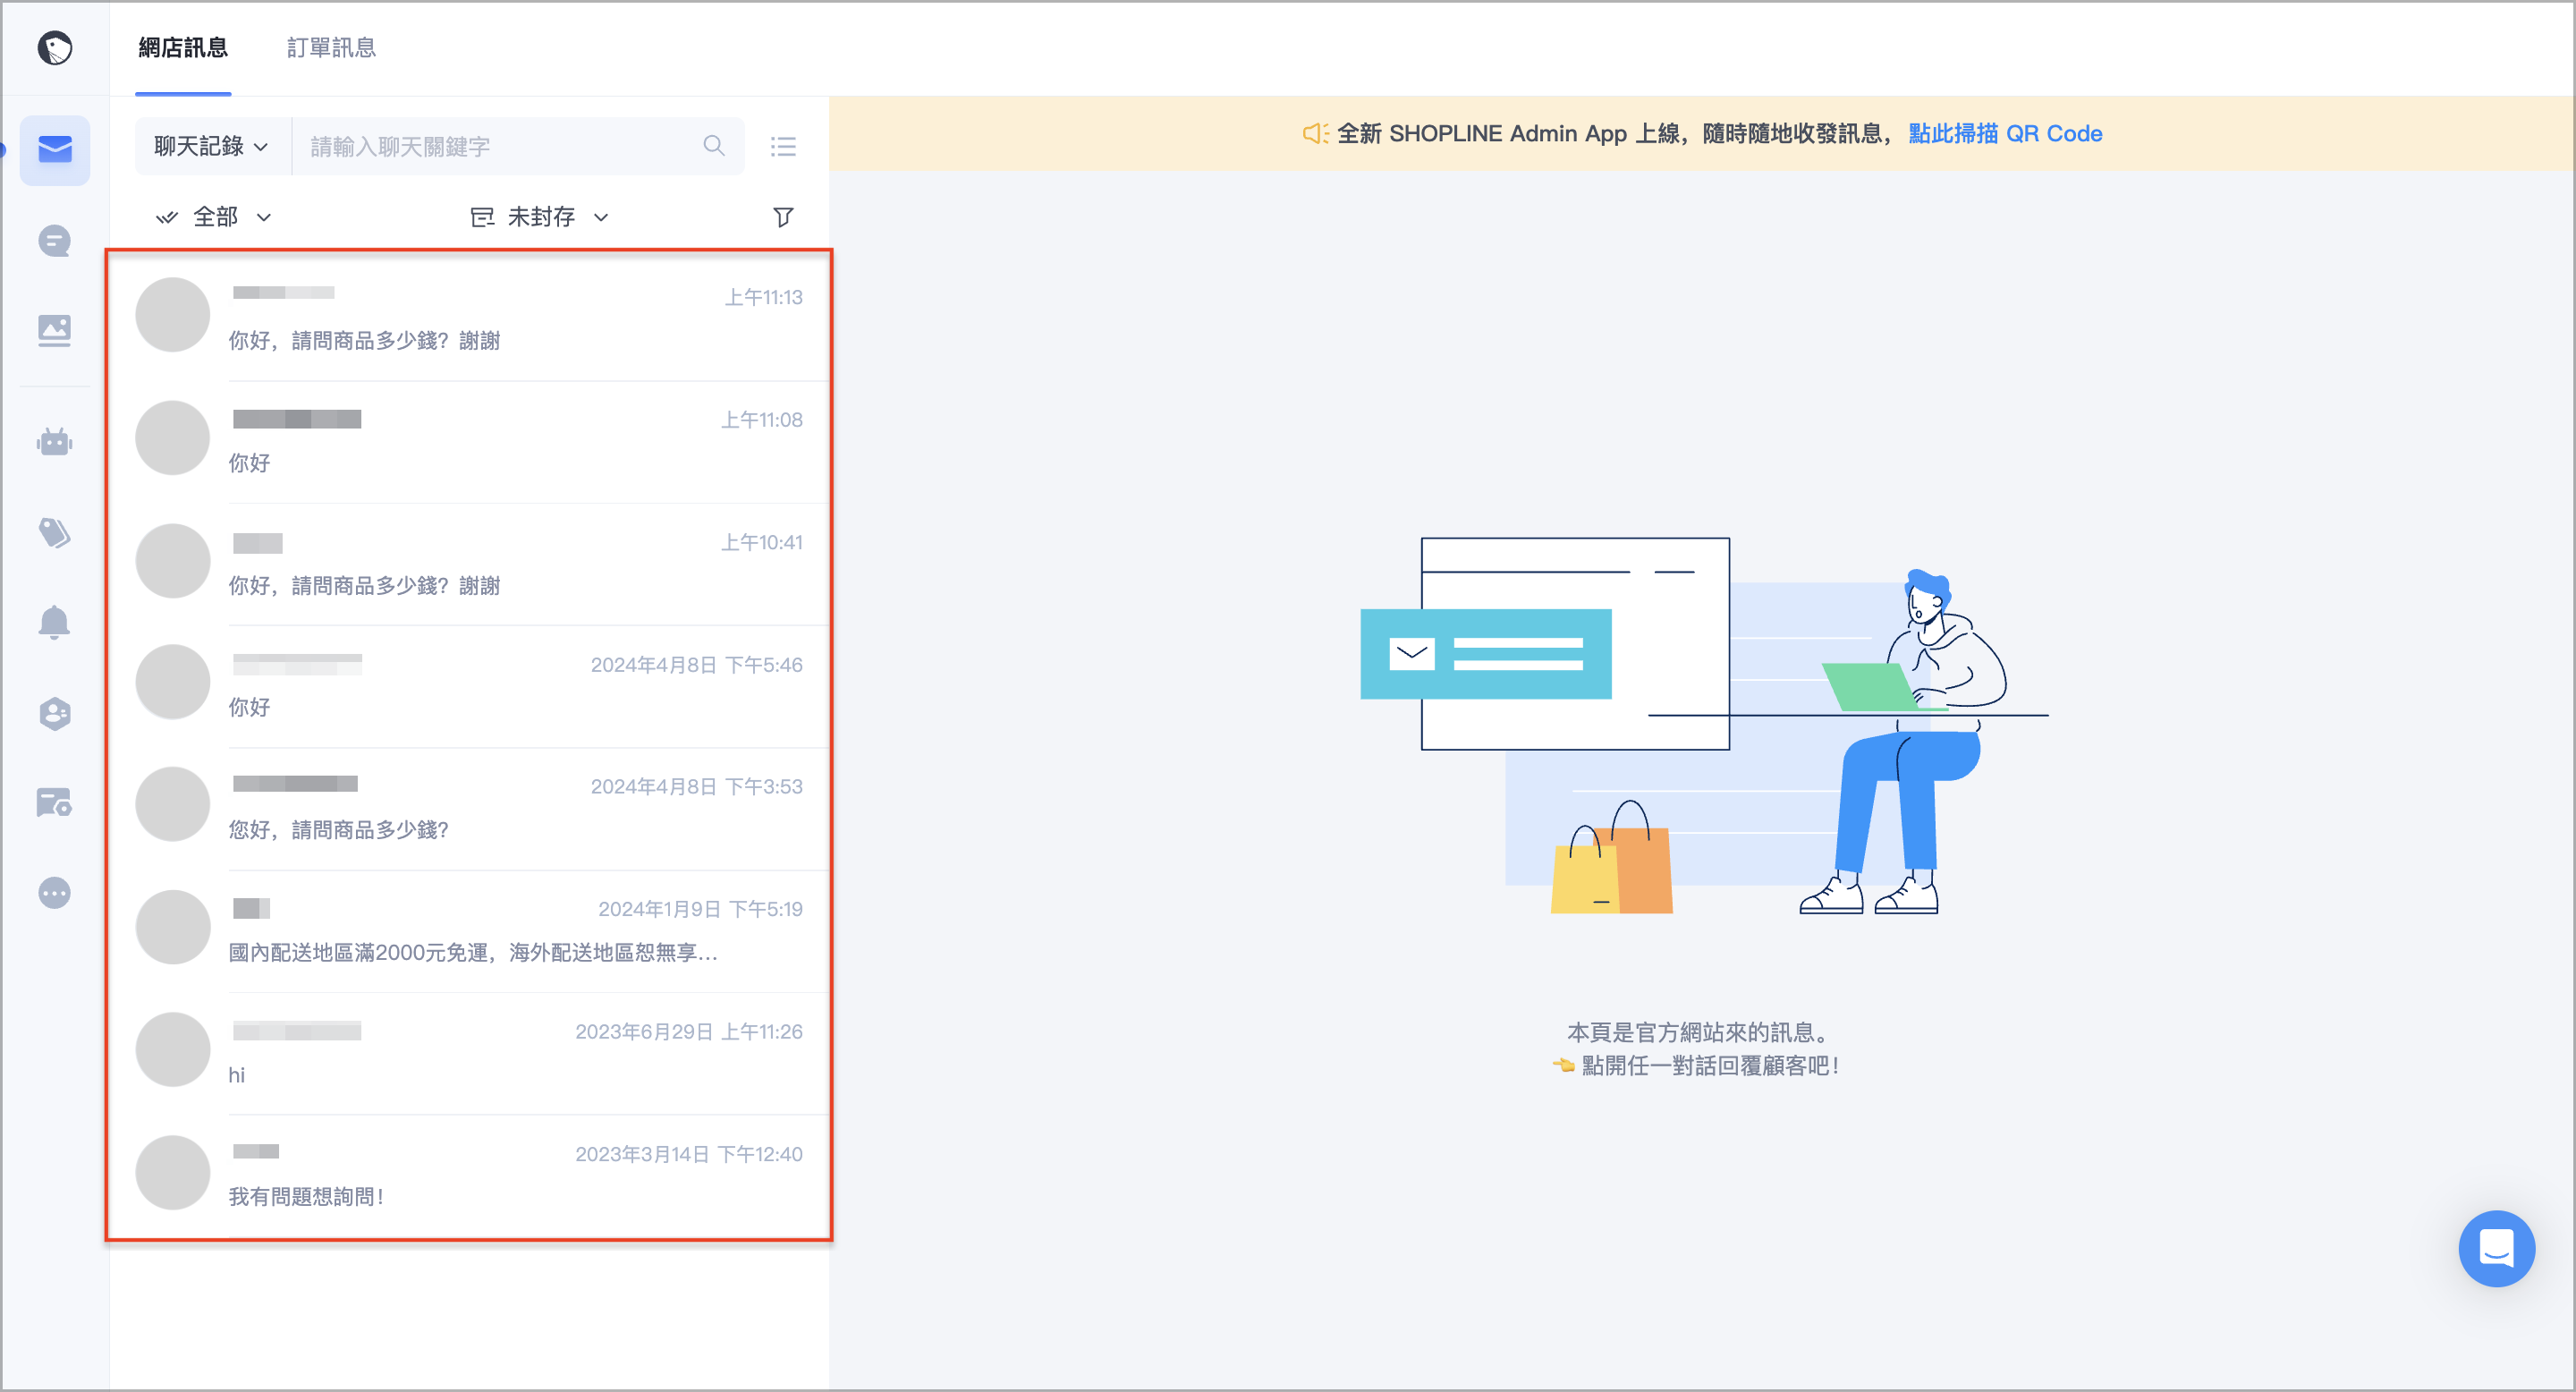
Task: Click the 點此掃描 QR Code link
Action: [x=2004, y=133]
